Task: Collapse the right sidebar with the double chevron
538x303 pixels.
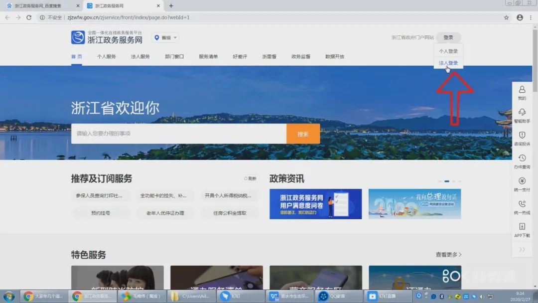Action: [x=522, y=250]
